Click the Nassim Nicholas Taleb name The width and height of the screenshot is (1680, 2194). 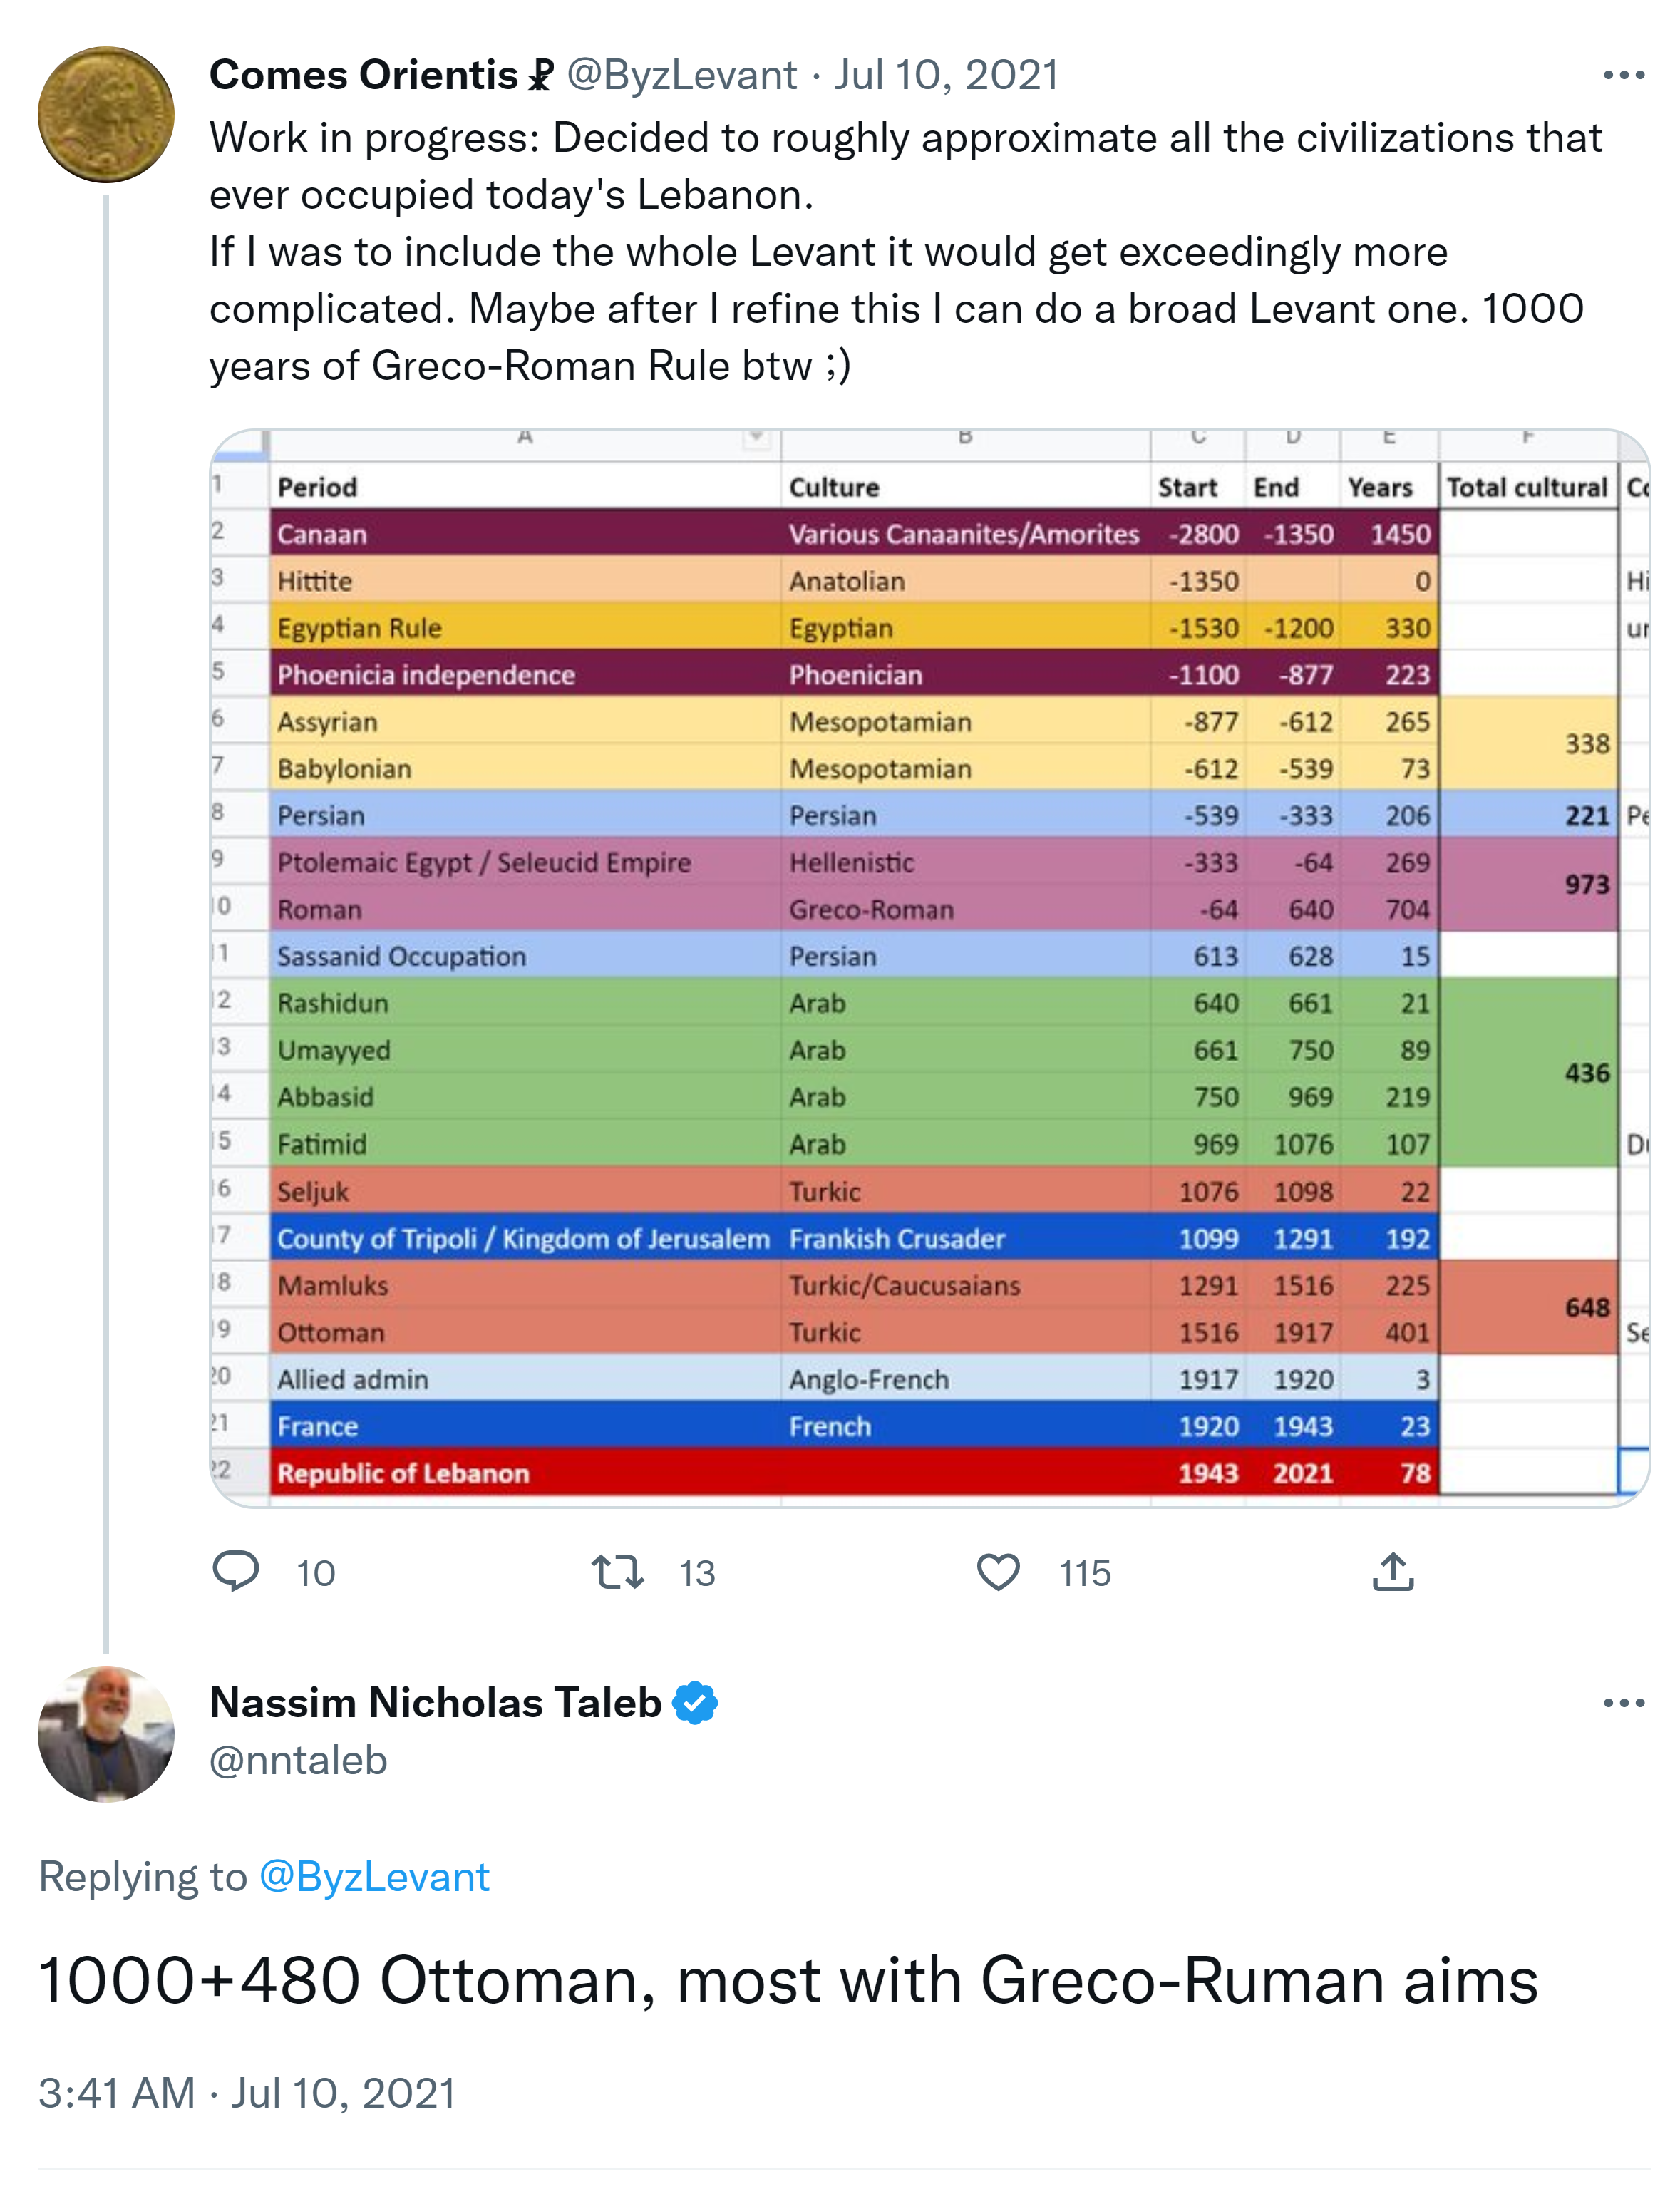(436, 1703)
